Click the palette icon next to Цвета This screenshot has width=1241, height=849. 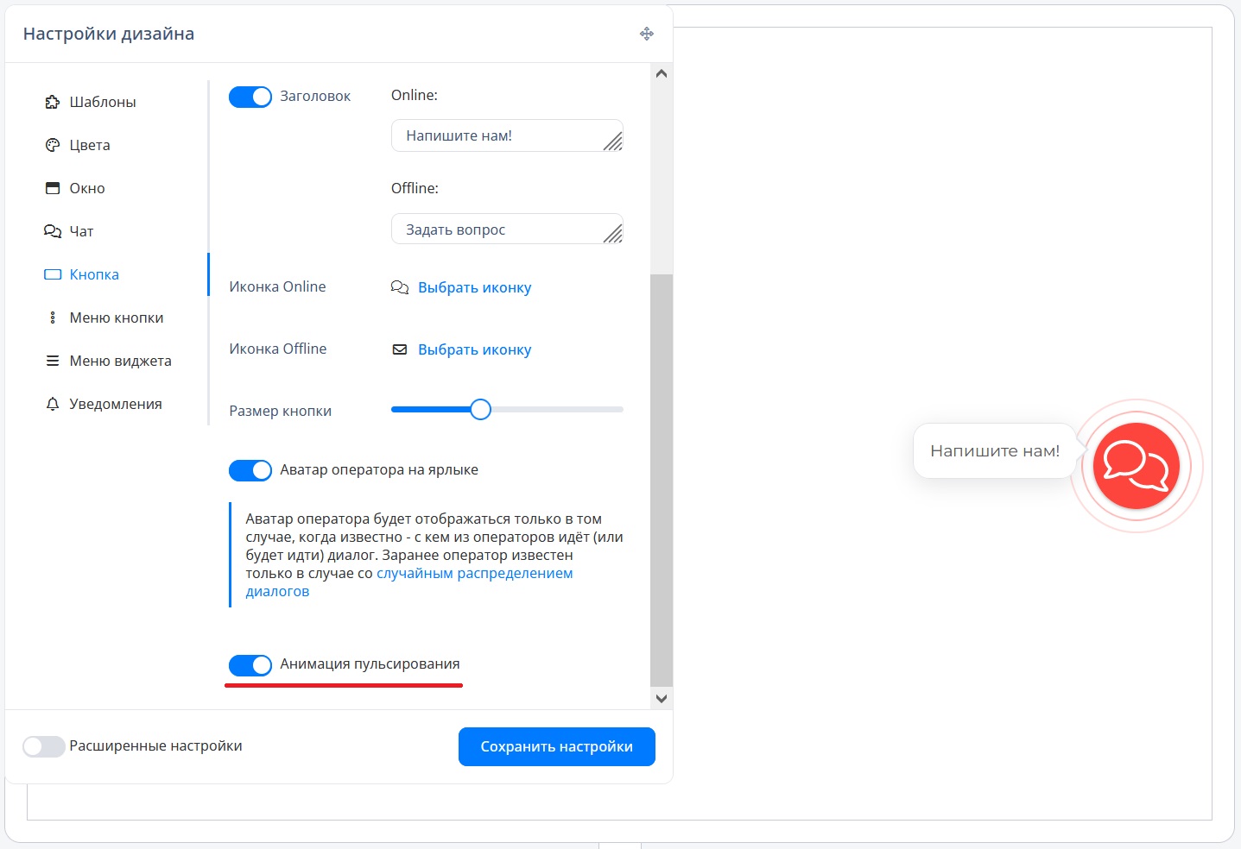(x=53, y=145)
